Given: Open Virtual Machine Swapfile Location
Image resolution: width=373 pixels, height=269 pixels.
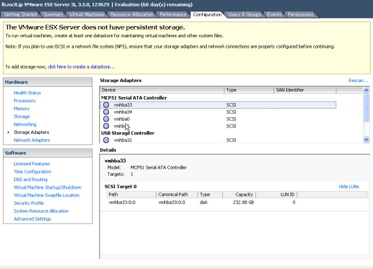Looking at the screenshot, I should point(47,195).
